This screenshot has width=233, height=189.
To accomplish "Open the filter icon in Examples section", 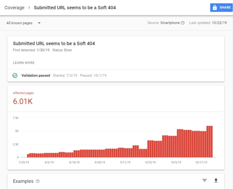I will 205,180.
